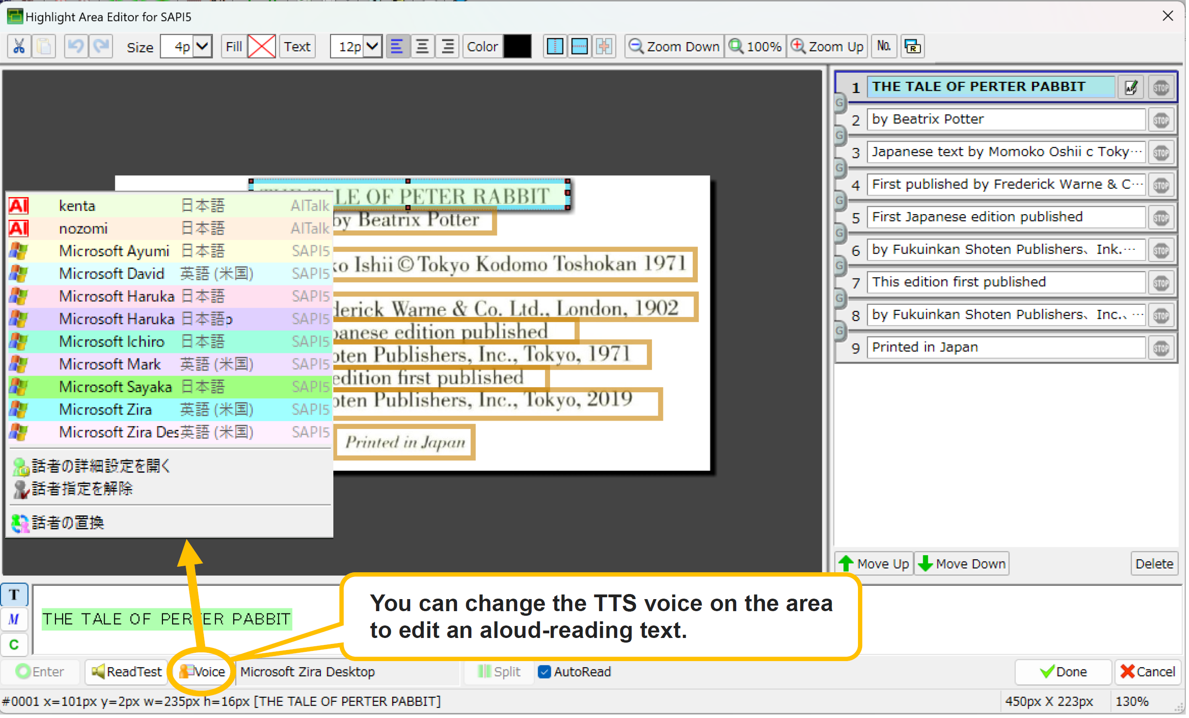Click the Move Up button
The image size is (1189, 718).
[874, 563]
